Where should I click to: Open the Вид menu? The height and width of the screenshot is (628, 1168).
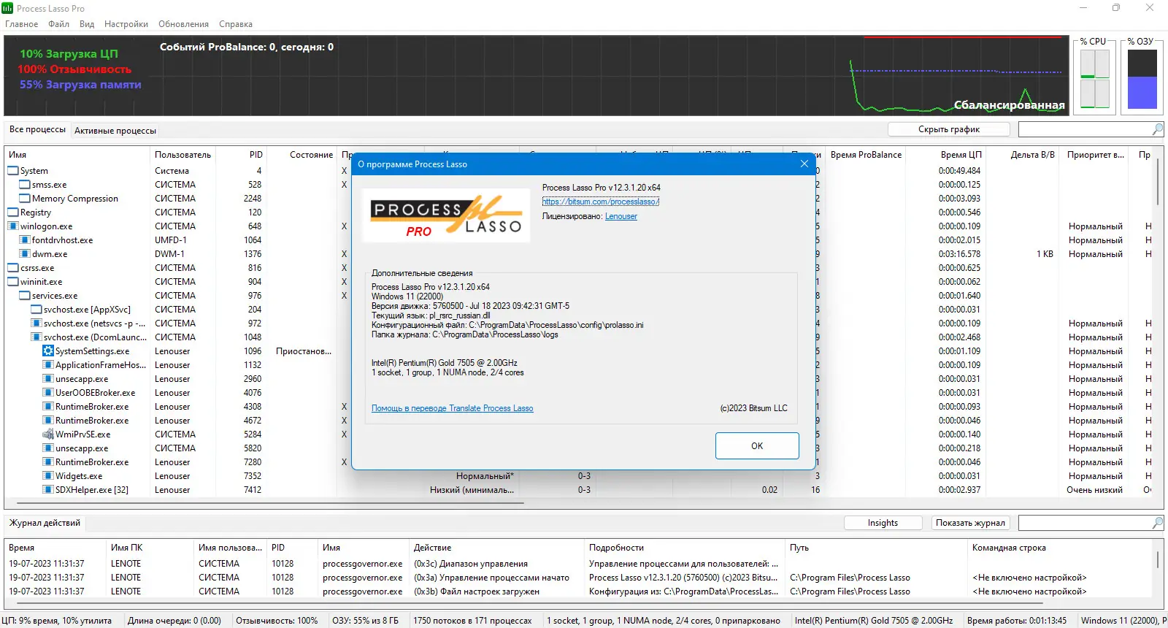[x=87, y=24]
